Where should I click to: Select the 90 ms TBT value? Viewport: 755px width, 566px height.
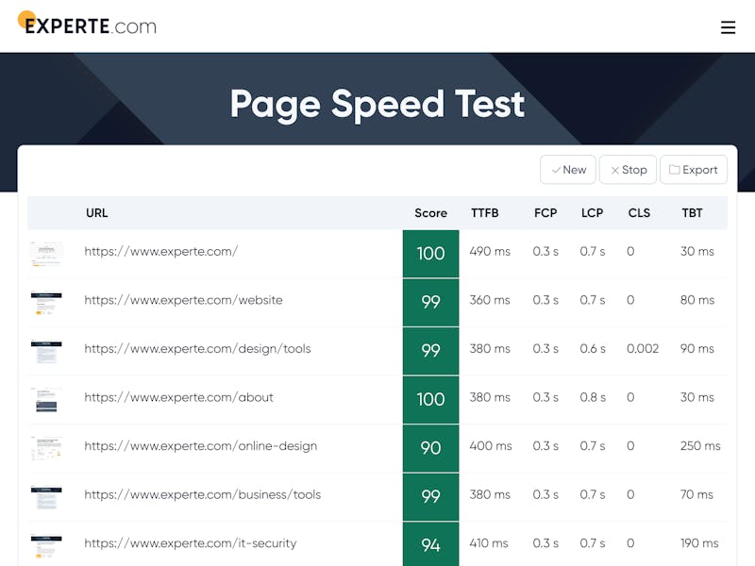pyautogui.click(x=697, y=348)
